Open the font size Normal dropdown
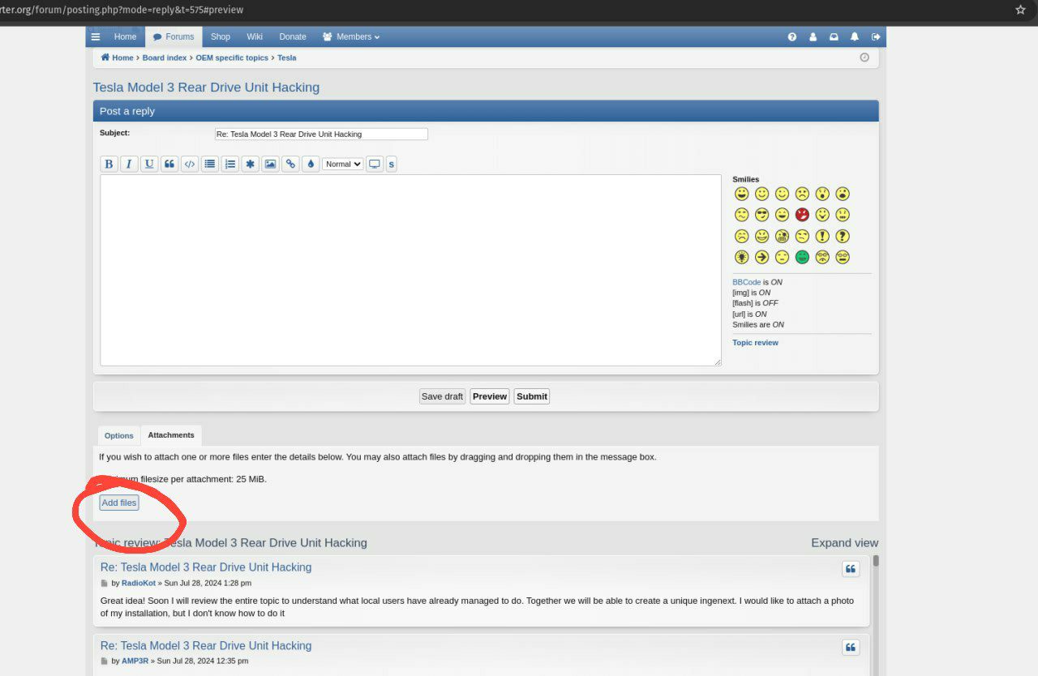The height and width of the screenshot is (676, 1038). pyautogui.click(x=342, y=164)
